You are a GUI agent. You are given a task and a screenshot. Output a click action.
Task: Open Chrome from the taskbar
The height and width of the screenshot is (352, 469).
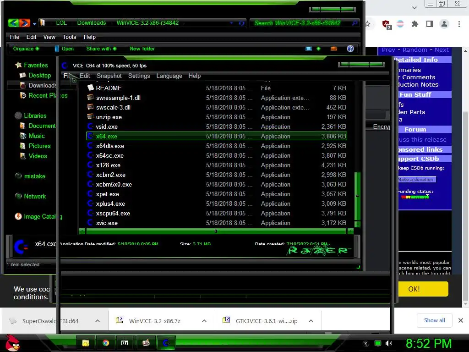(106, 343)
